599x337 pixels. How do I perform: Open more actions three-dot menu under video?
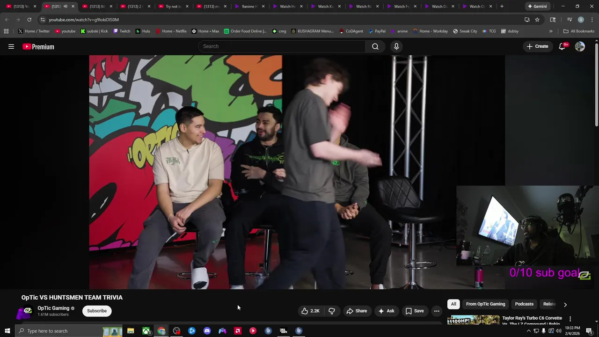[x=437, y=311]
